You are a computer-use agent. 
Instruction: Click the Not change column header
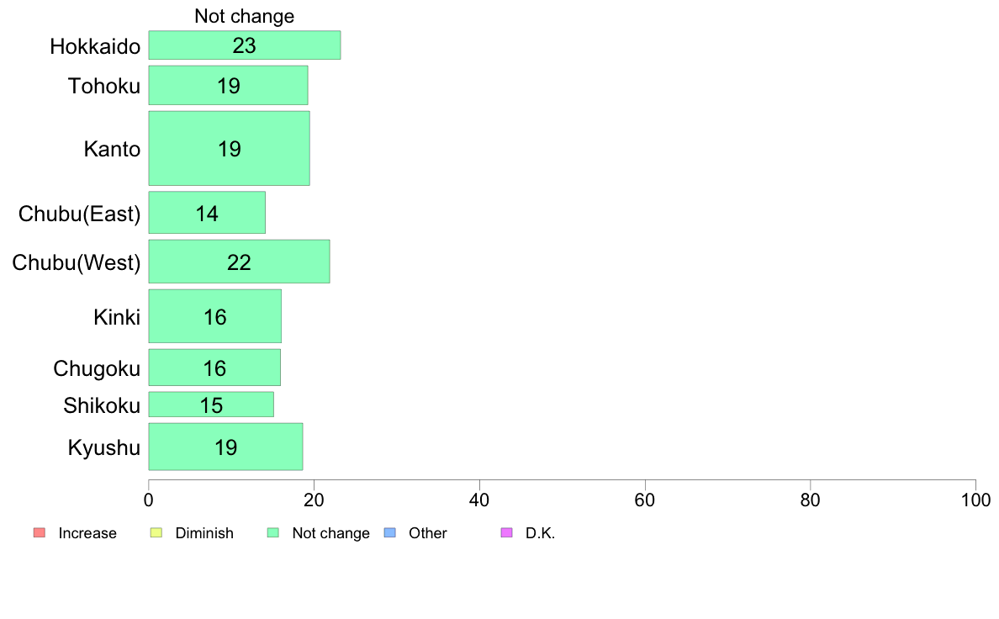tap(245, 16)
